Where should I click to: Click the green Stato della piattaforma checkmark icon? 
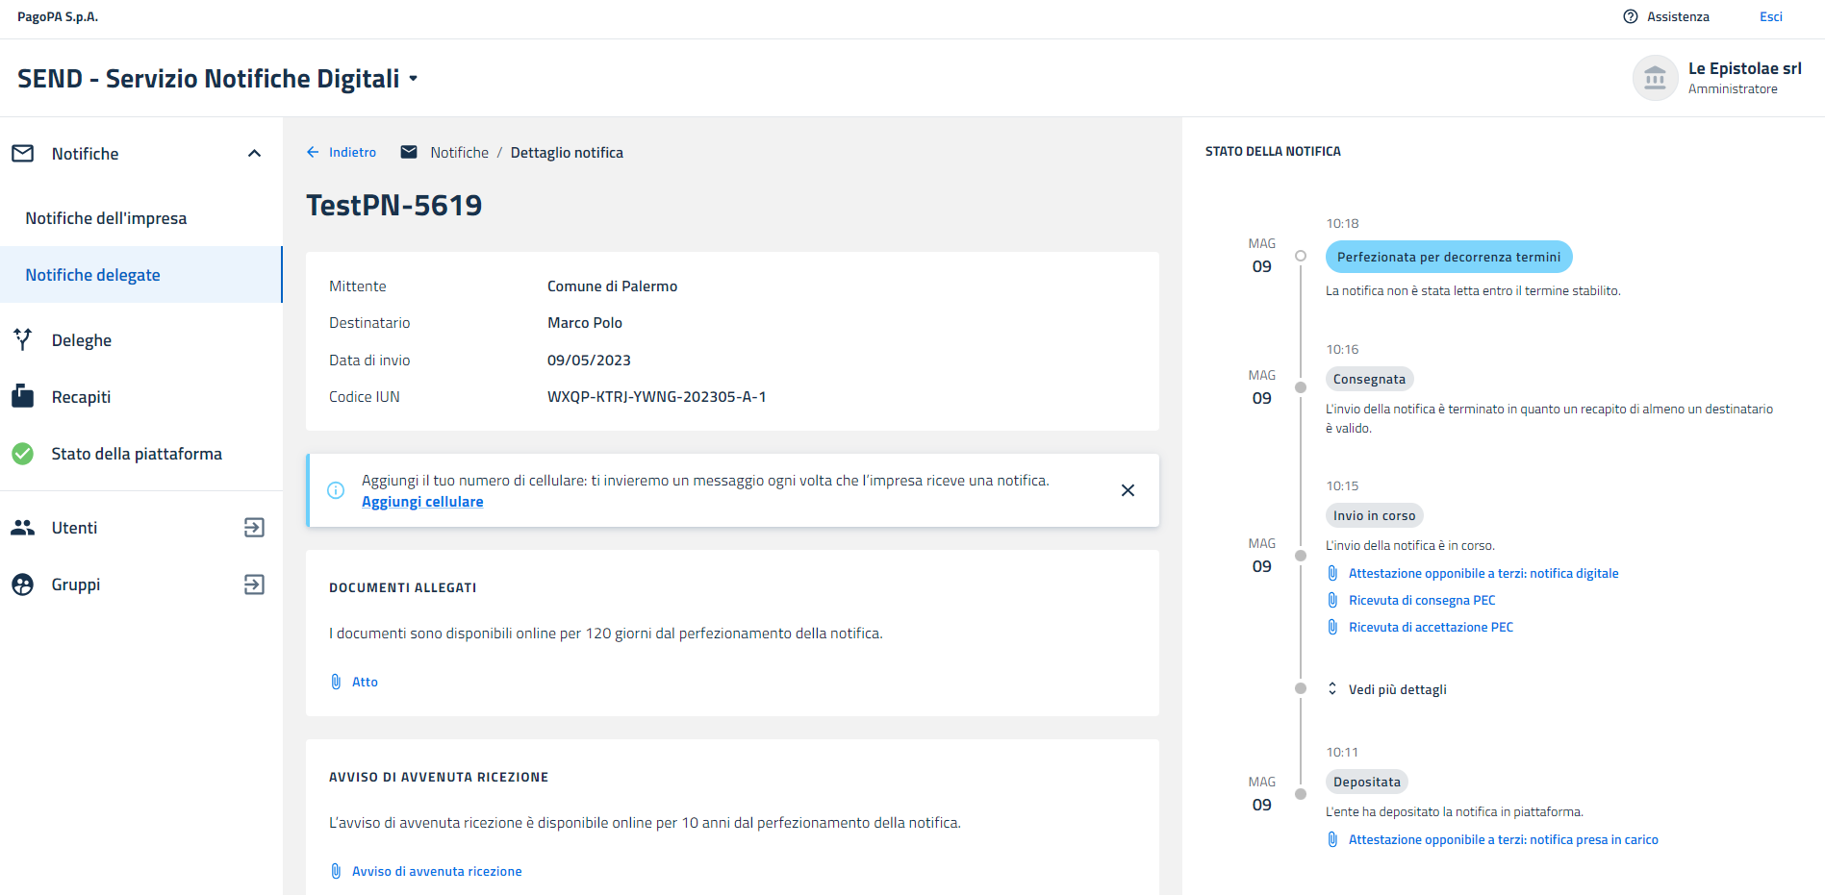23,454
